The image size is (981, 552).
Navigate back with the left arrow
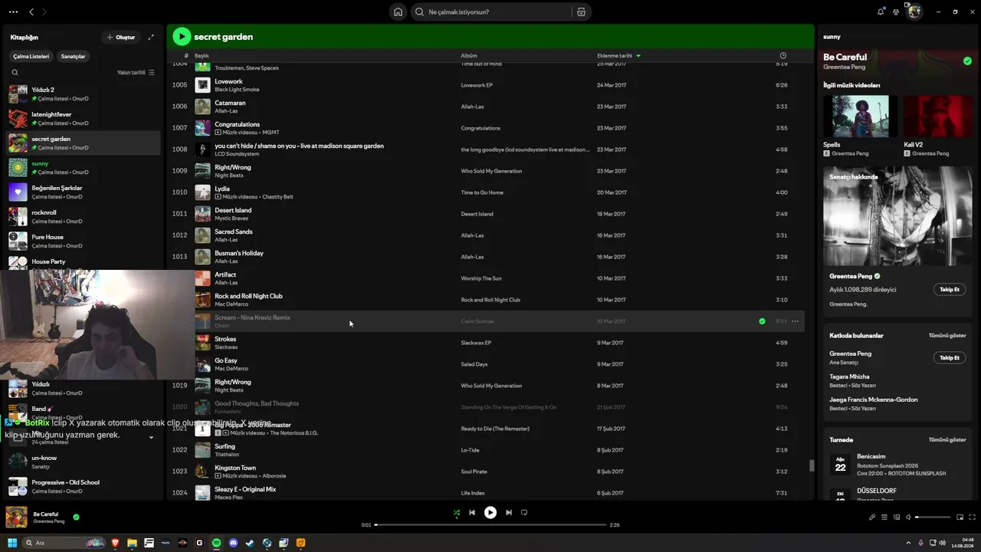[31, 11]
